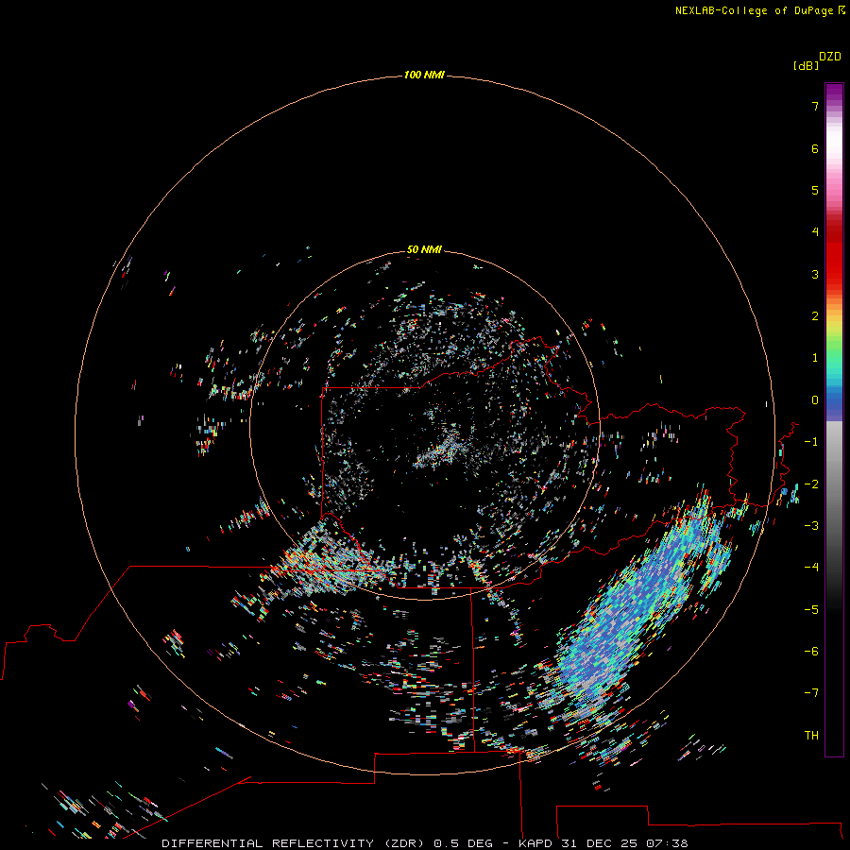Click the DIFFERENTIAL REFLECTIVITY caption text

pos(268,843)
